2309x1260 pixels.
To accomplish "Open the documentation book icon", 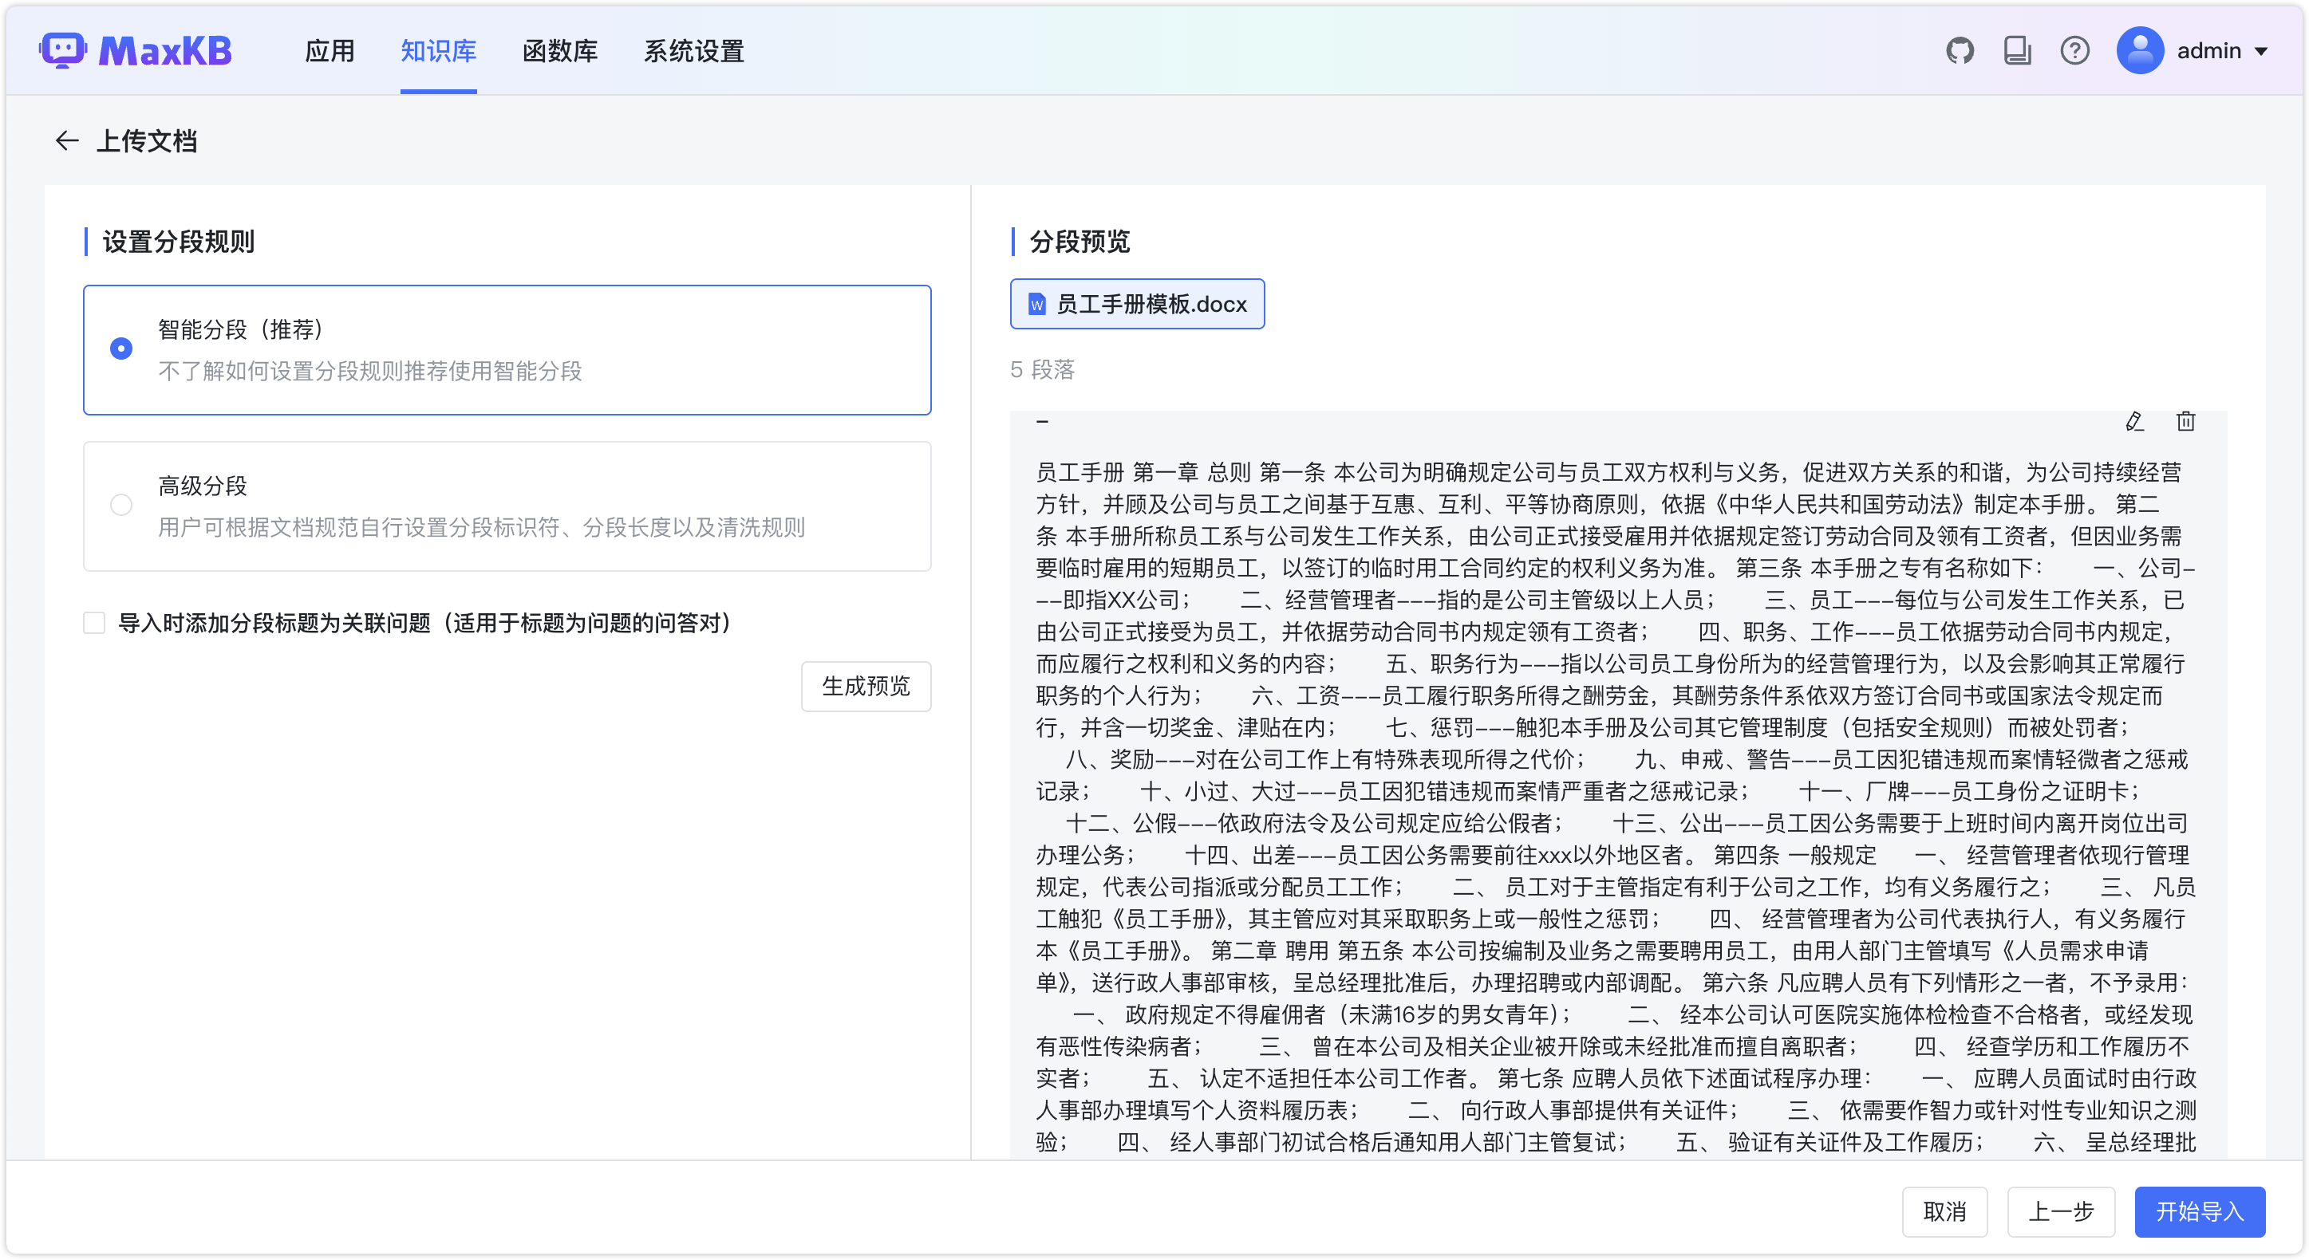I will pos(2017,51).
